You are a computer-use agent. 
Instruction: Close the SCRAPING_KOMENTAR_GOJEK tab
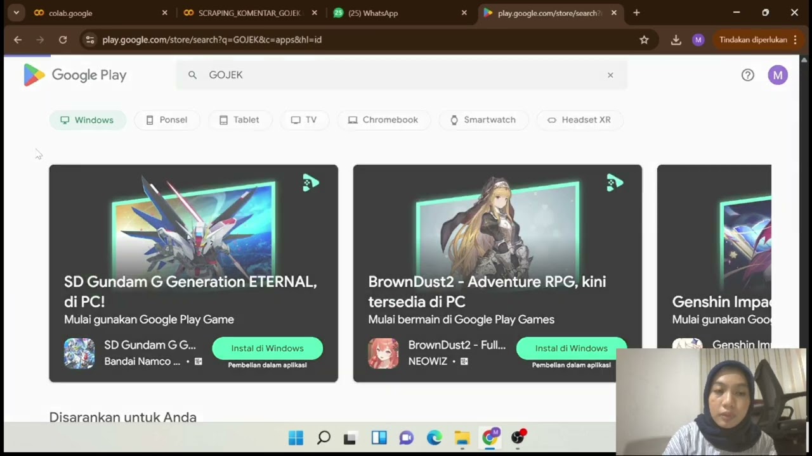click(x=315, y=13)
